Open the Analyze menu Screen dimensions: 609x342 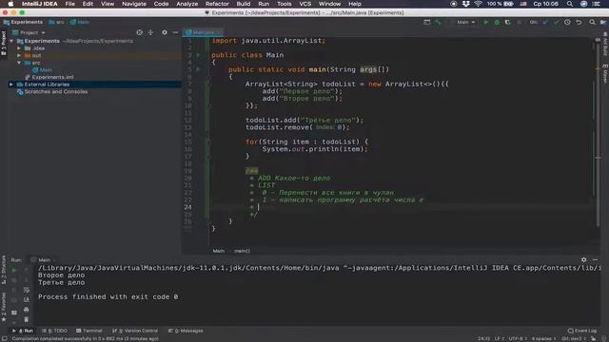coord(187,4)
